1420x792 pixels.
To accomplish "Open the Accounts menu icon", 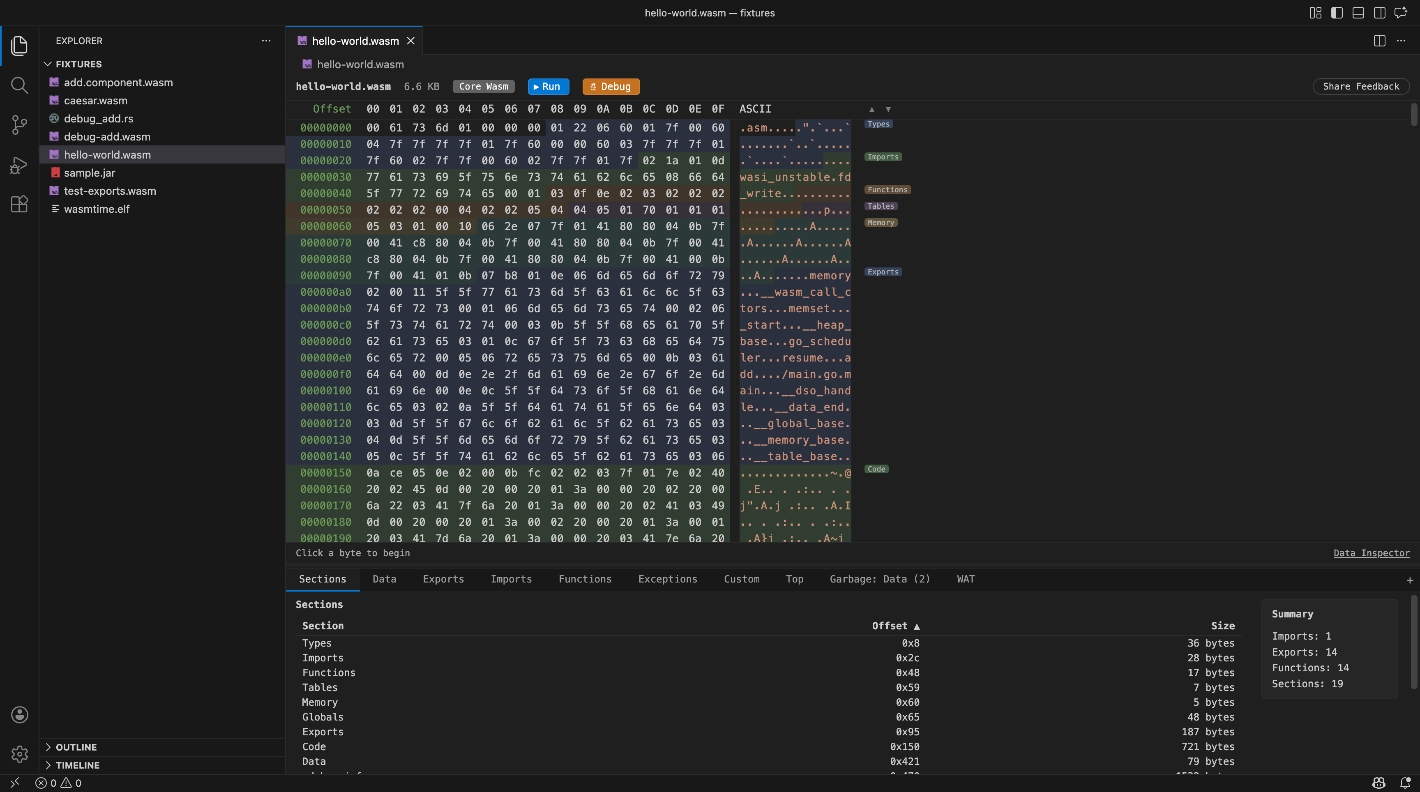I will coord(19,715).
